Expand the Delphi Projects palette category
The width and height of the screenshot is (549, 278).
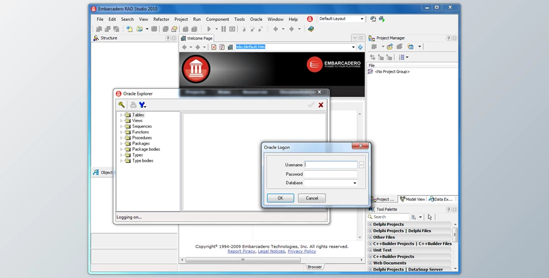370,224
